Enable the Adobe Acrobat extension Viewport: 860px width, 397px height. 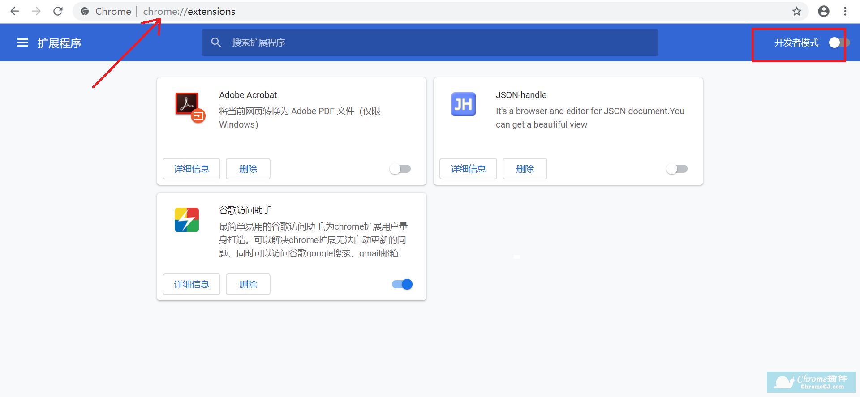click(400, 169)
